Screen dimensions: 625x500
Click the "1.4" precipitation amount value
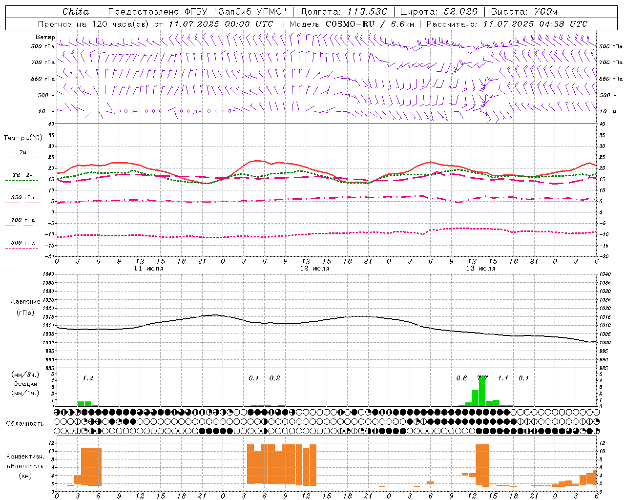point(88,378)
